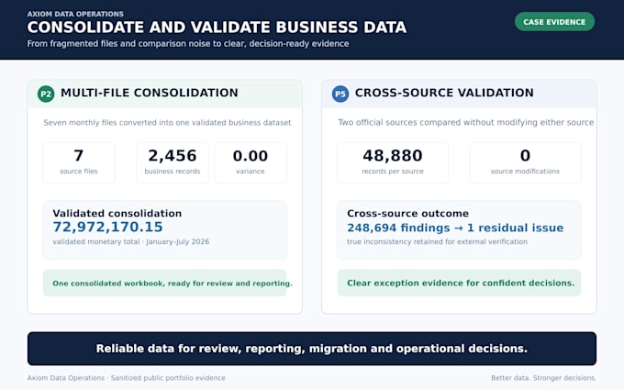624x390 pixels.
Task: Click the green P2 badge icon
Action: coord(46,94)
